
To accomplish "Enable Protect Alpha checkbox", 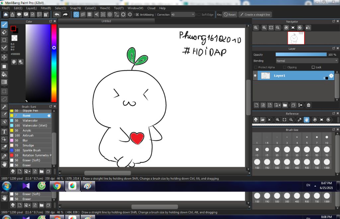I will [256, 67].
